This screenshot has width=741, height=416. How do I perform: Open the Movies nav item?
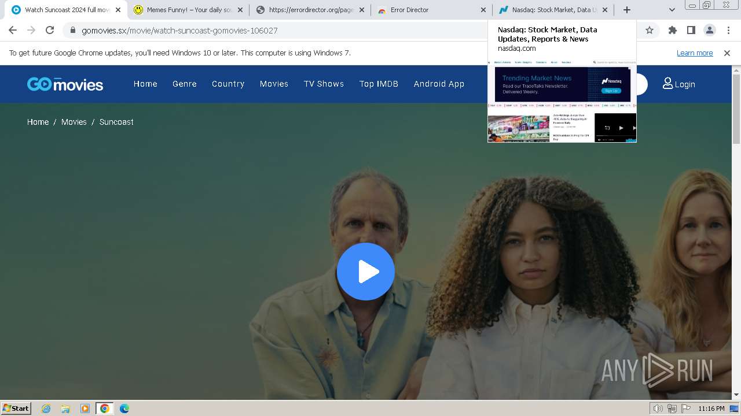point(274,84)
